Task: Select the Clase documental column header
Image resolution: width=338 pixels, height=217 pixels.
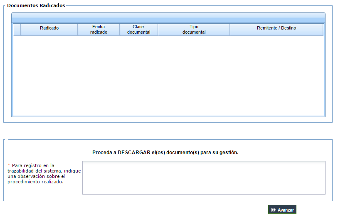Action: click(138, 30)
